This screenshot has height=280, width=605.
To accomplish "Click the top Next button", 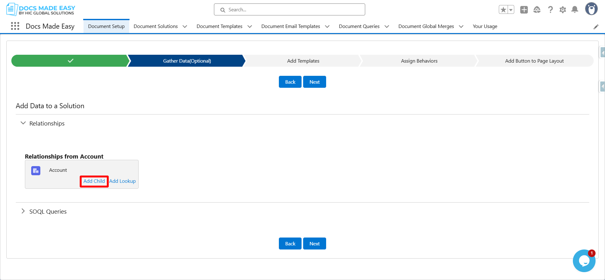I will [x=314, y=82].
